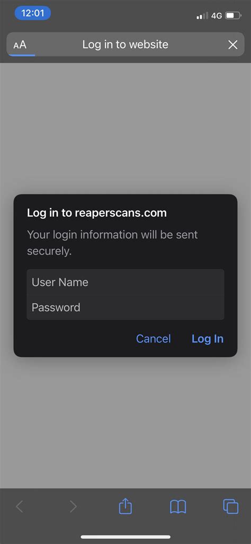Go forward with the right chevron
This screenshot has width=251, height=544.
point(73,507)
